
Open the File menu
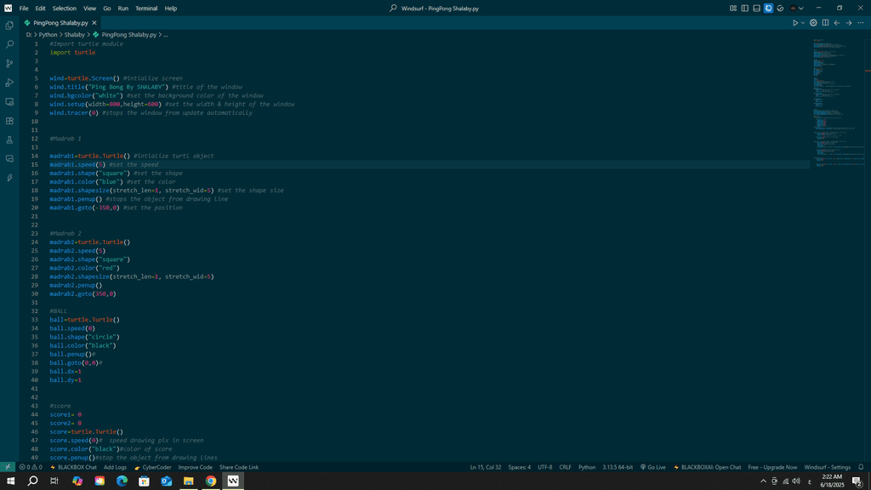tap(24, 9)
